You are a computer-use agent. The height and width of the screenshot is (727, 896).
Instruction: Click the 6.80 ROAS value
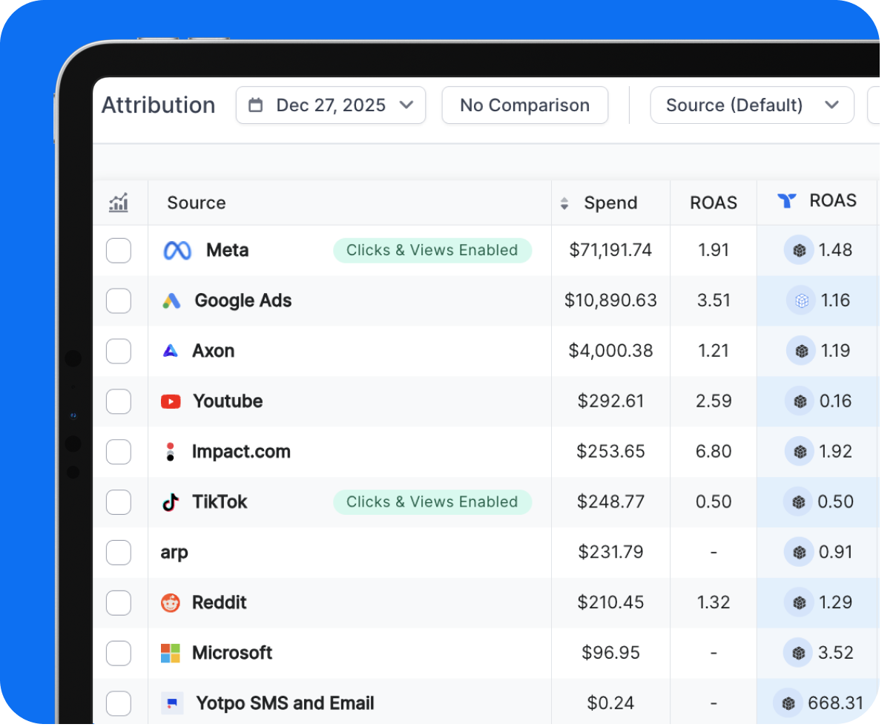pos(714,452)
